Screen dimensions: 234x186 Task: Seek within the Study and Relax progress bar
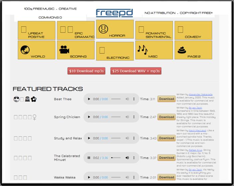pyautogui.click(x=116, y=138)
